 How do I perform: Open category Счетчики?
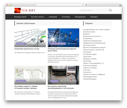(x=87, y=70)
